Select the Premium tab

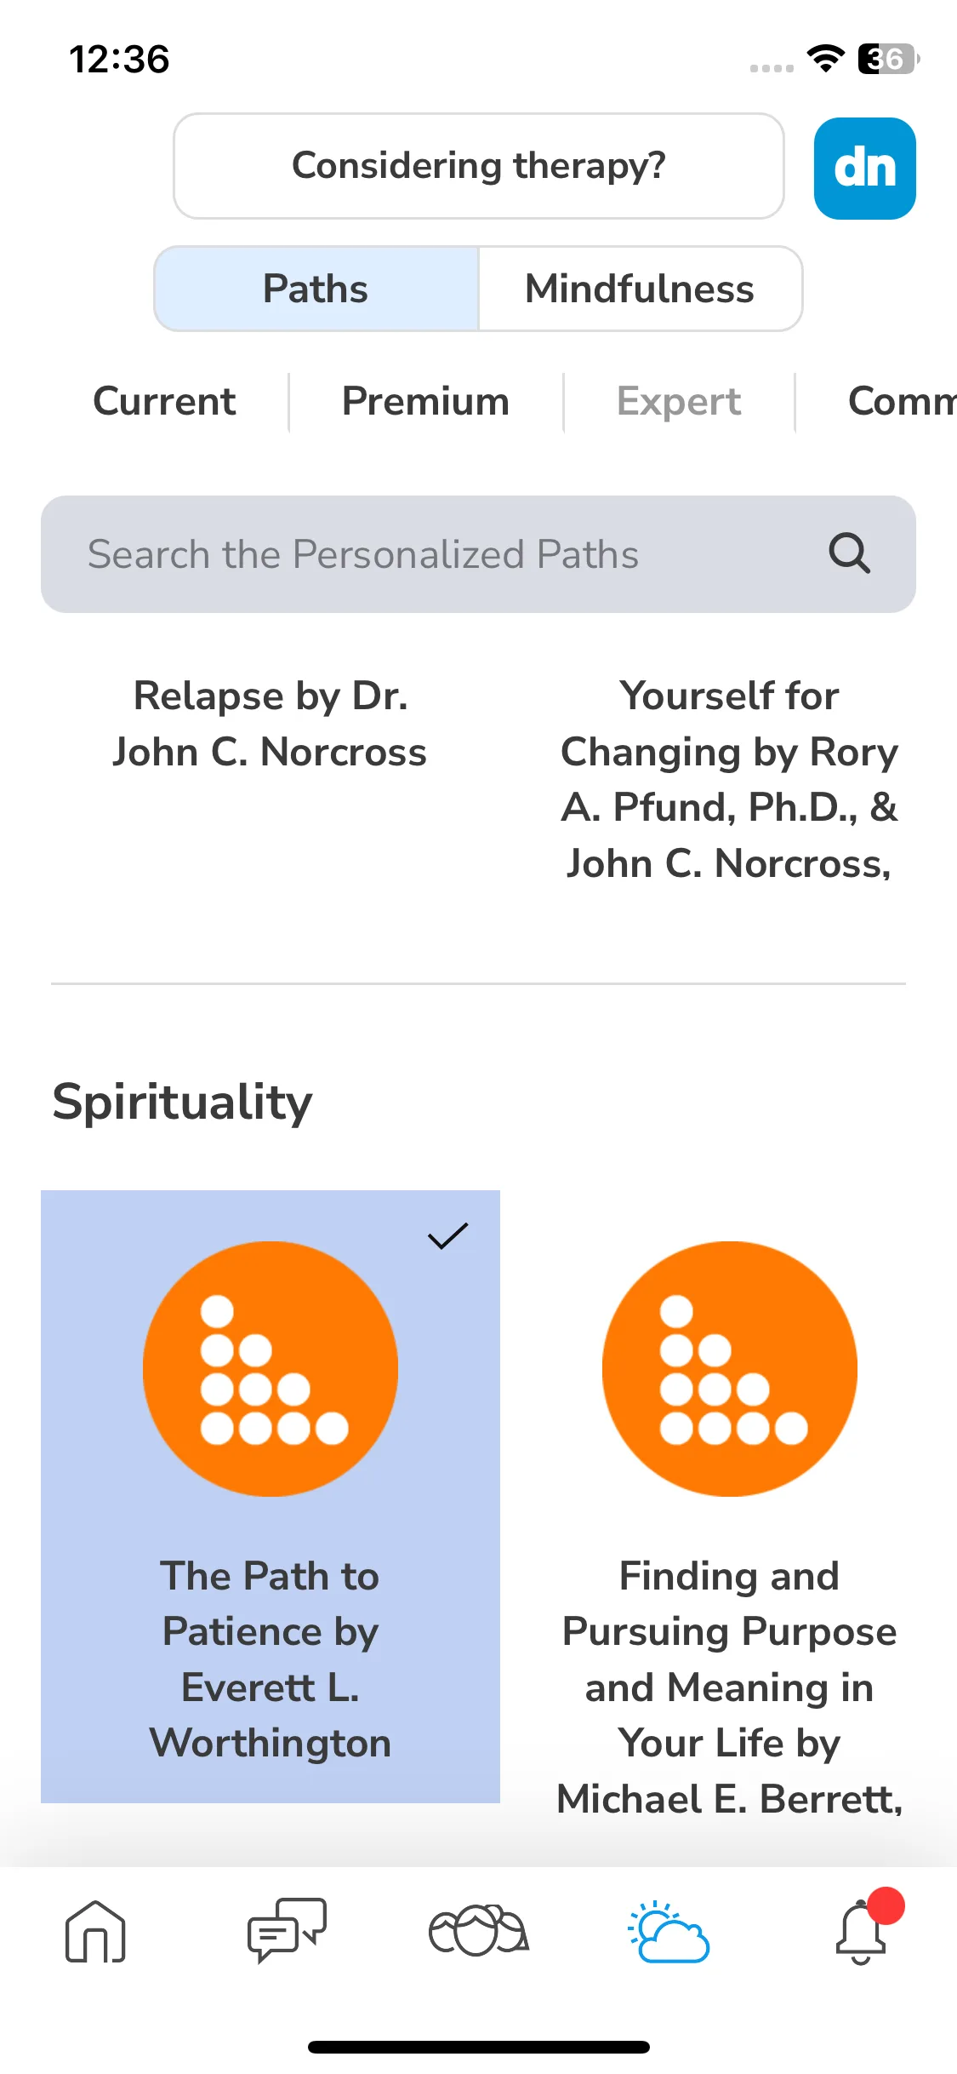click(x=425, y=401)
